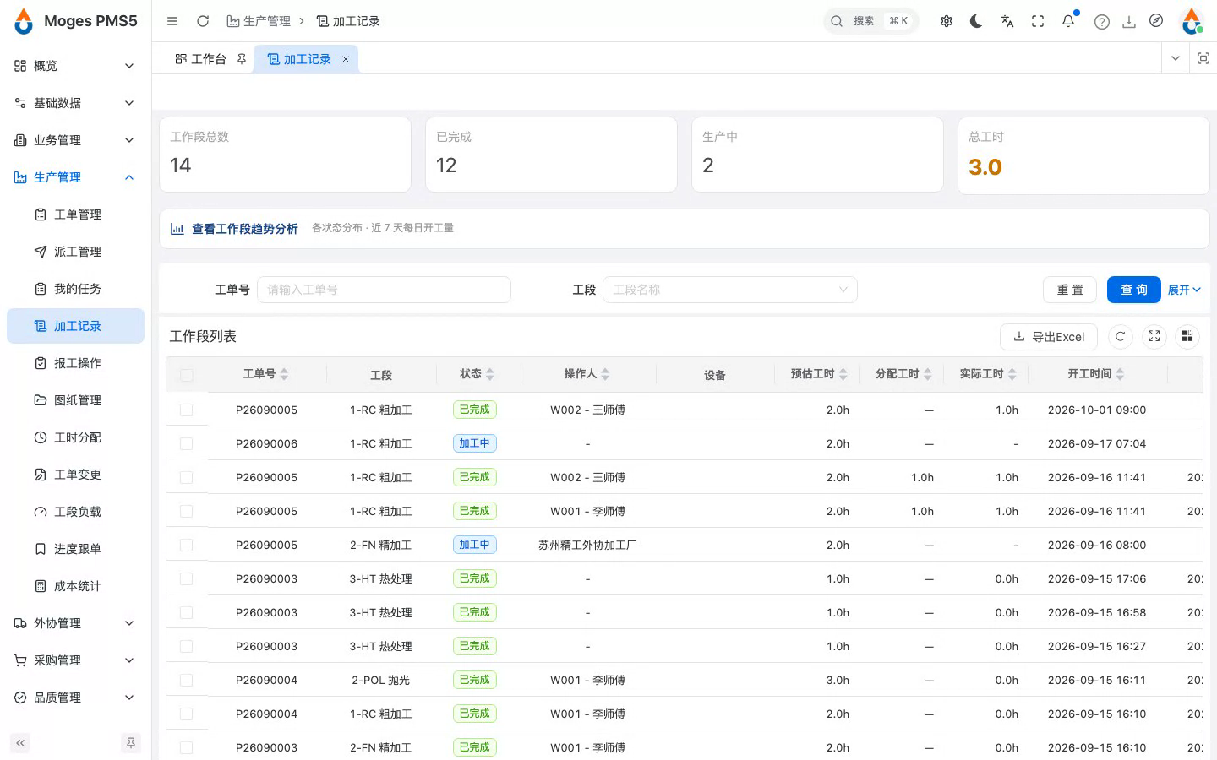Collapse the 生产管理 sidebar menu

click(x=74, y=177)
